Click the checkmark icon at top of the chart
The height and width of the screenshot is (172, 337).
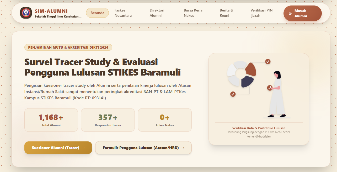coord(268,62)
